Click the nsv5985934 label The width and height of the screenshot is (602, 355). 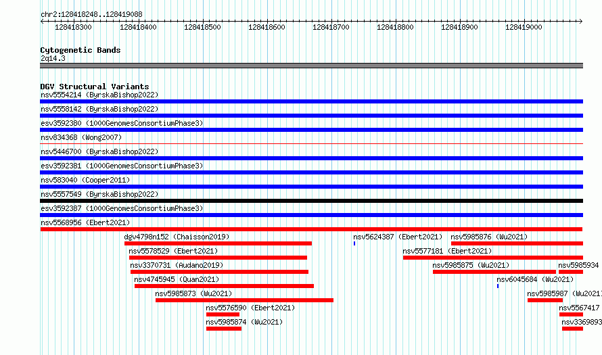point(578,265)
